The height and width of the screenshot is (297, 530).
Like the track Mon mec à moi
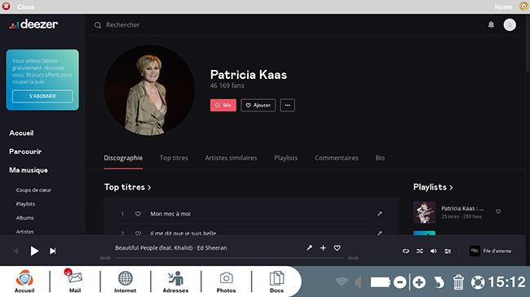pos(138,214)
